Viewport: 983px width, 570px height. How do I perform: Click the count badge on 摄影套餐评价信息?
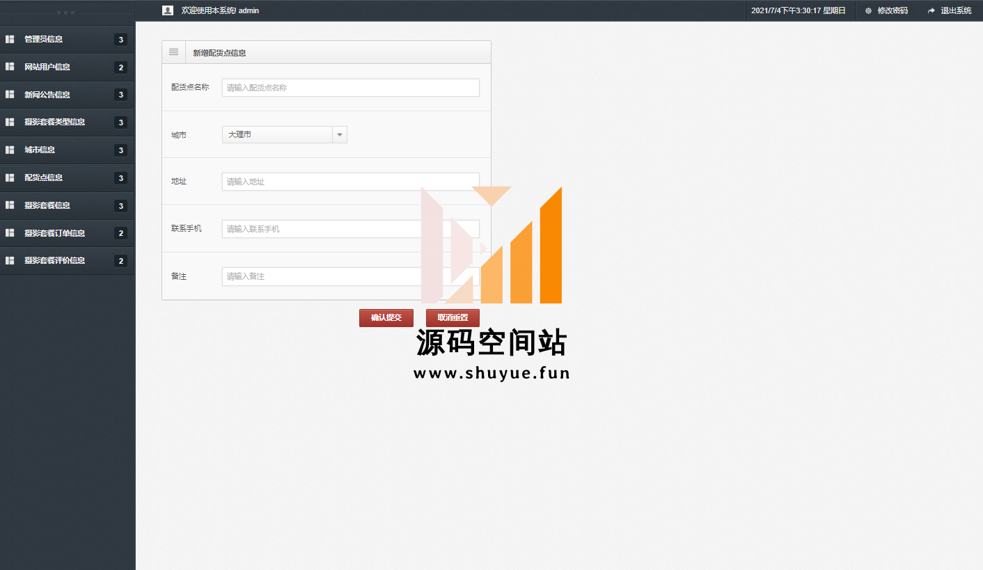pyautogui.click(x=121, y=261)
